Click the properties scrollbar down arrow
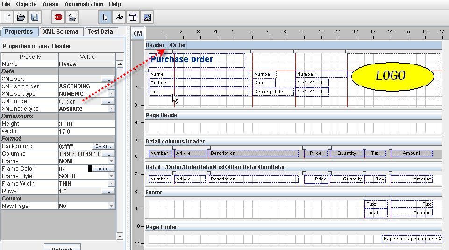 [x=120, y=236]
